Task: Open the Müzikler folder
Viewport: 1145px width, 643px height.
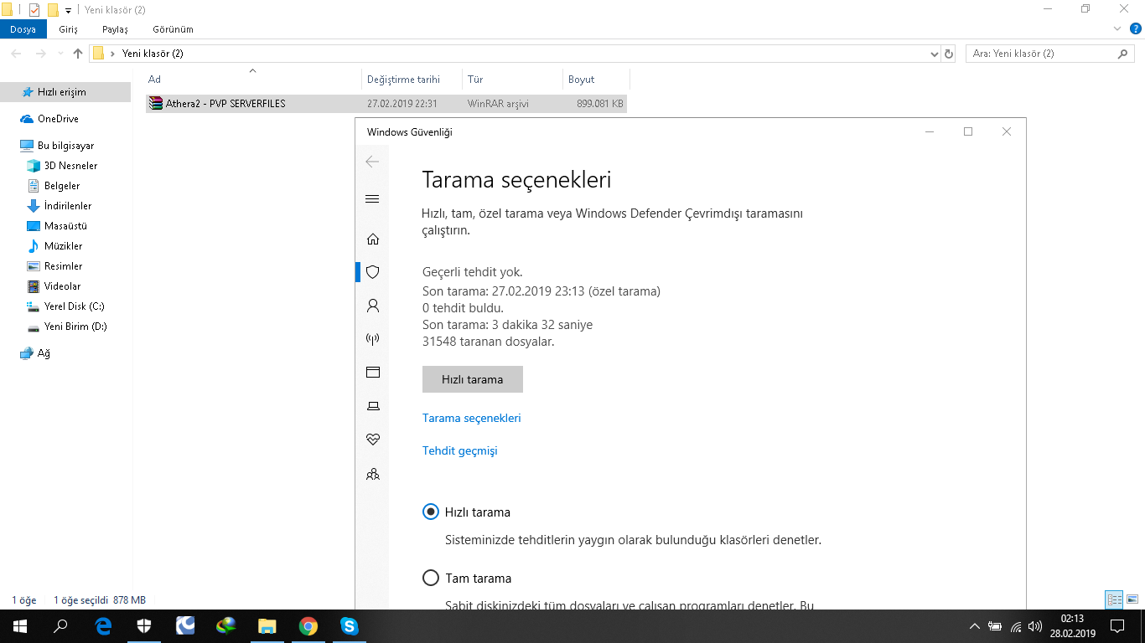Action: 63,246
